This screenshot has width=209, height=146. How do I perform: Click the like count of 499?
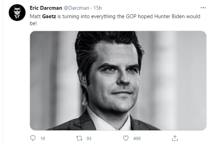click(x=137, y=139)
